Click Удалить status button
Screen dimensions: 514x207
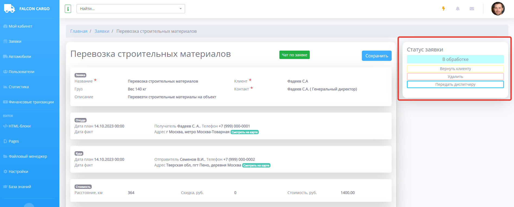click(455, 77)
